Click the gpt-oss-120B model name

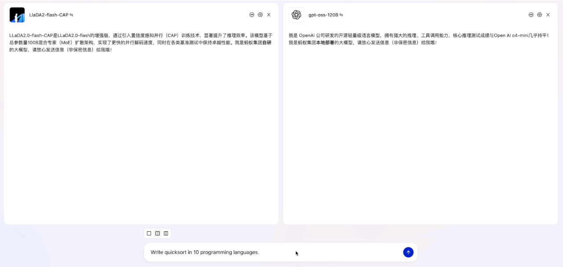point(323,15)
